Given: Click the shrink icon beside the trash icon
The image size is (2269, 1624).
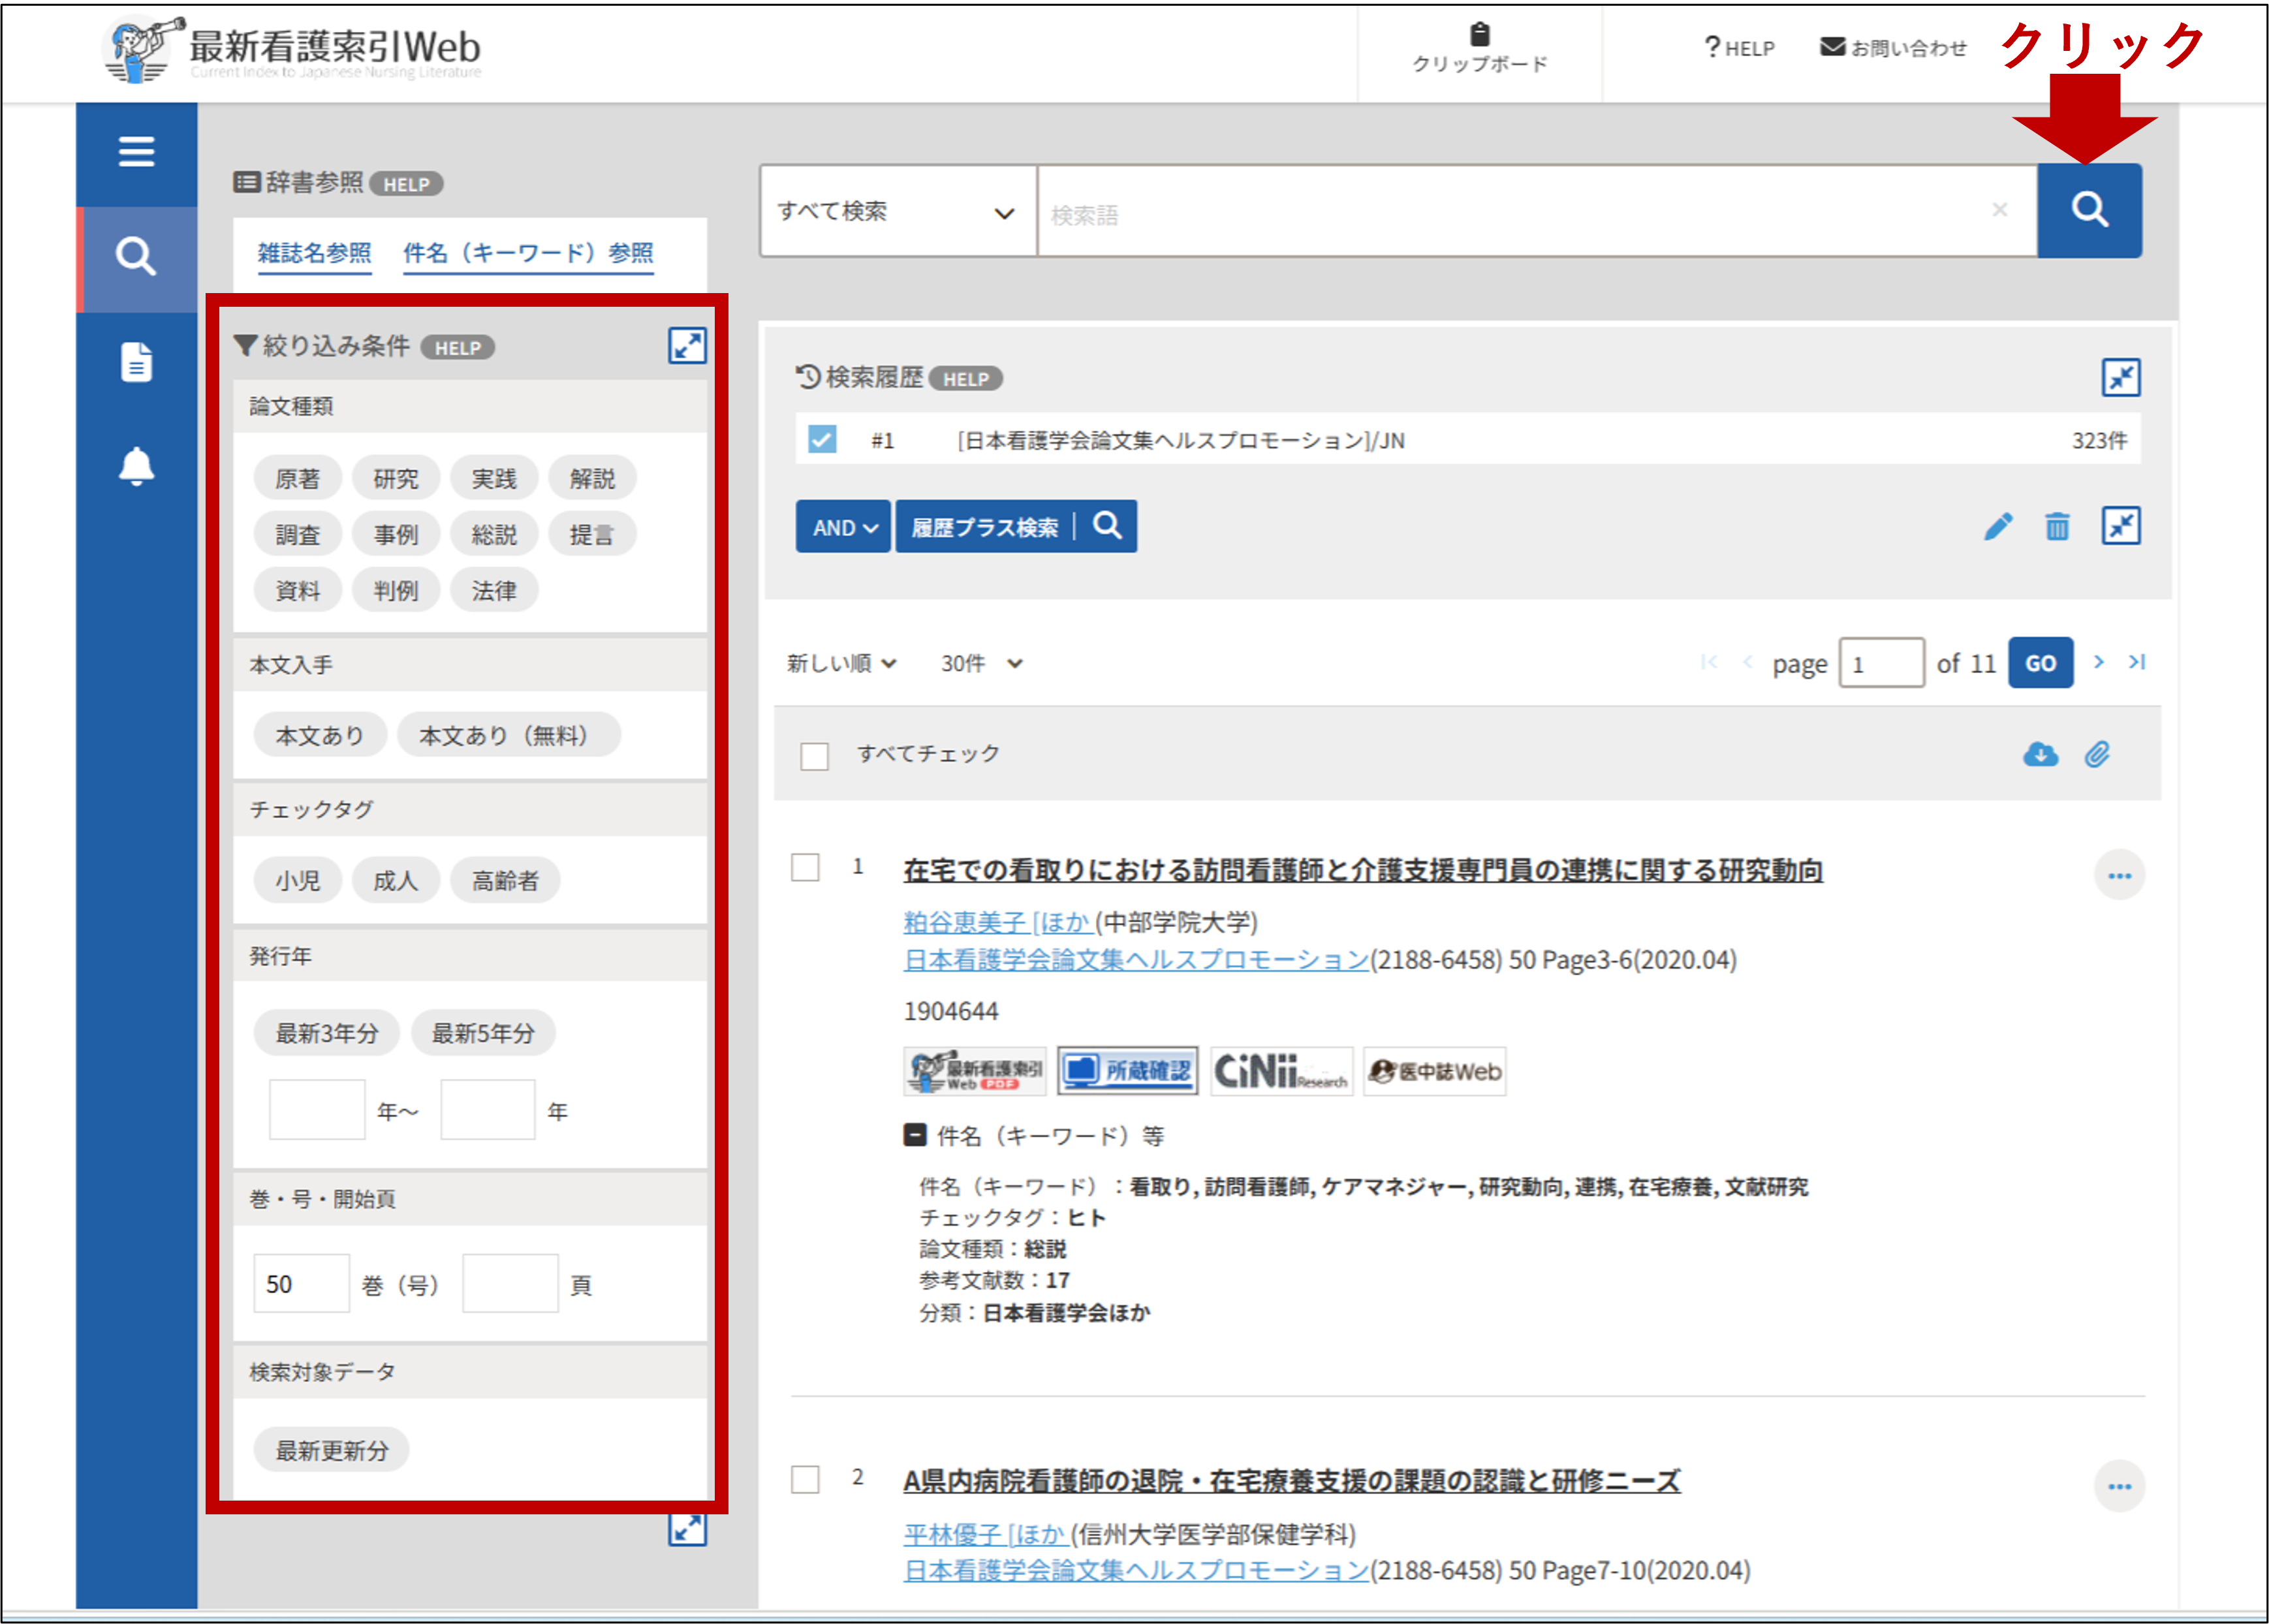Looking at the screenshot, I should coord(2120,526).
